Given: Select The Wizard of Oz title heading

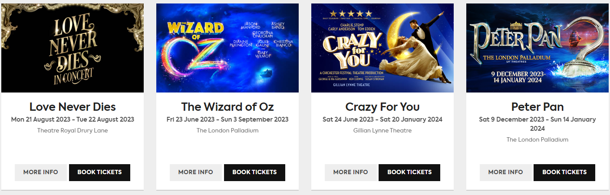Looking at the screenshot, I should point(228,107).
